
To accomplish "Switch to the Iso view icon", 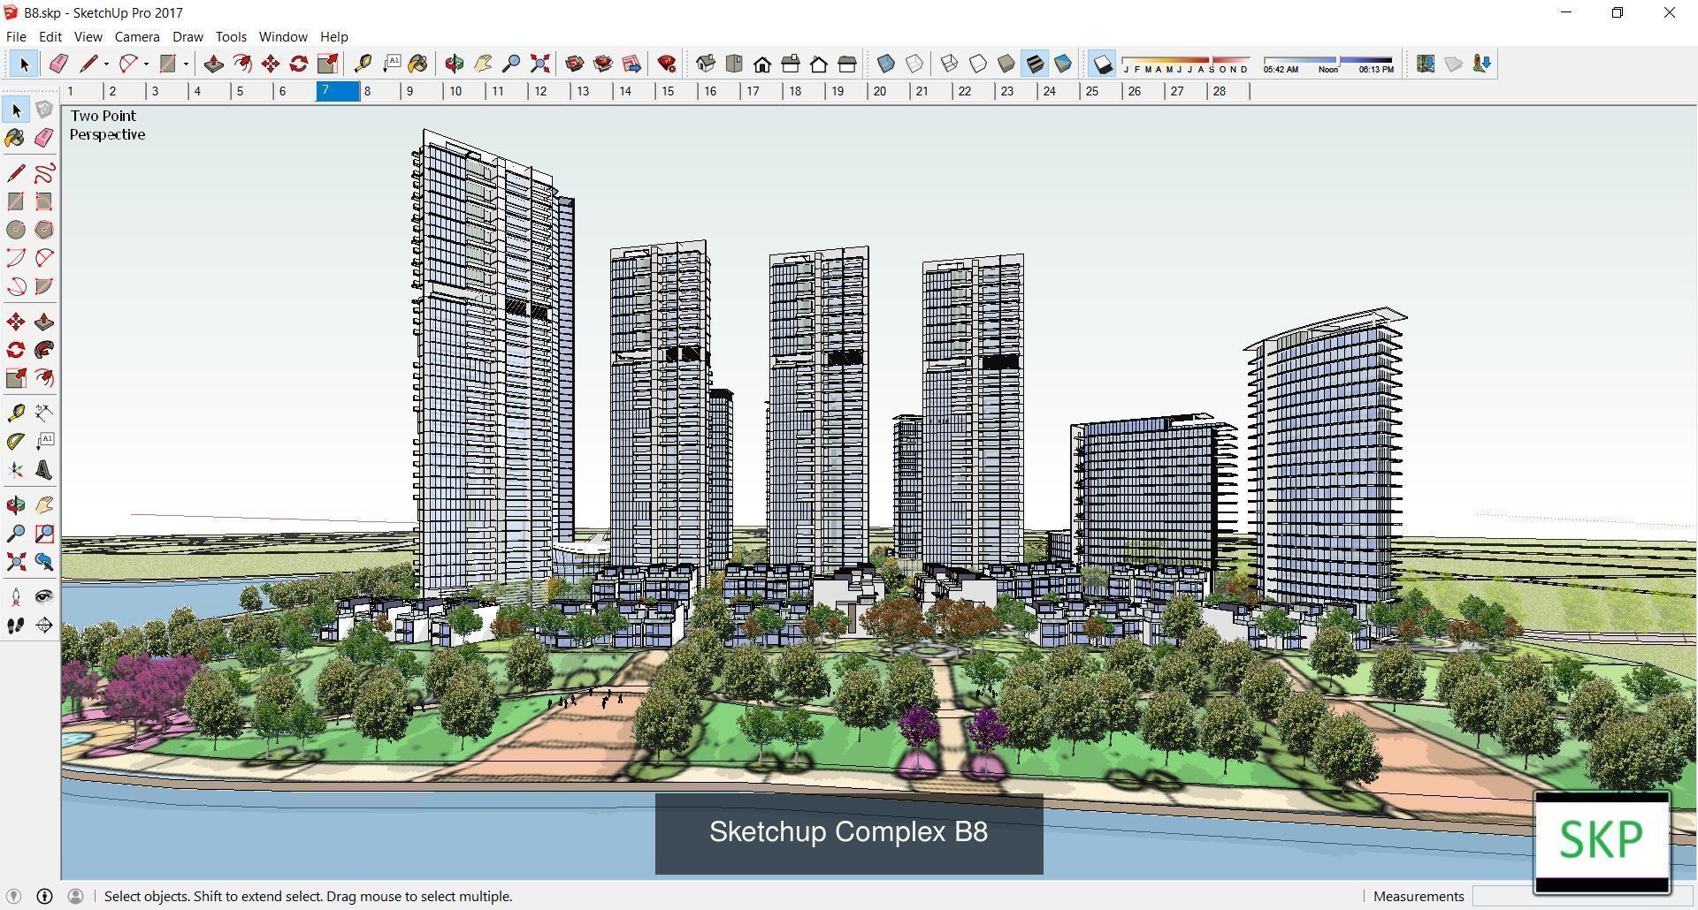I will 706,64.
